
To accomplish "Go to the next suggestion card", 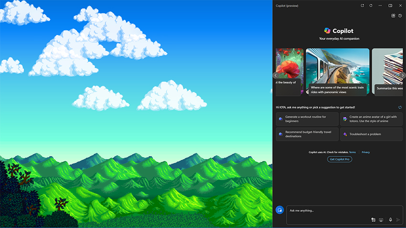I will pos(403,75).
